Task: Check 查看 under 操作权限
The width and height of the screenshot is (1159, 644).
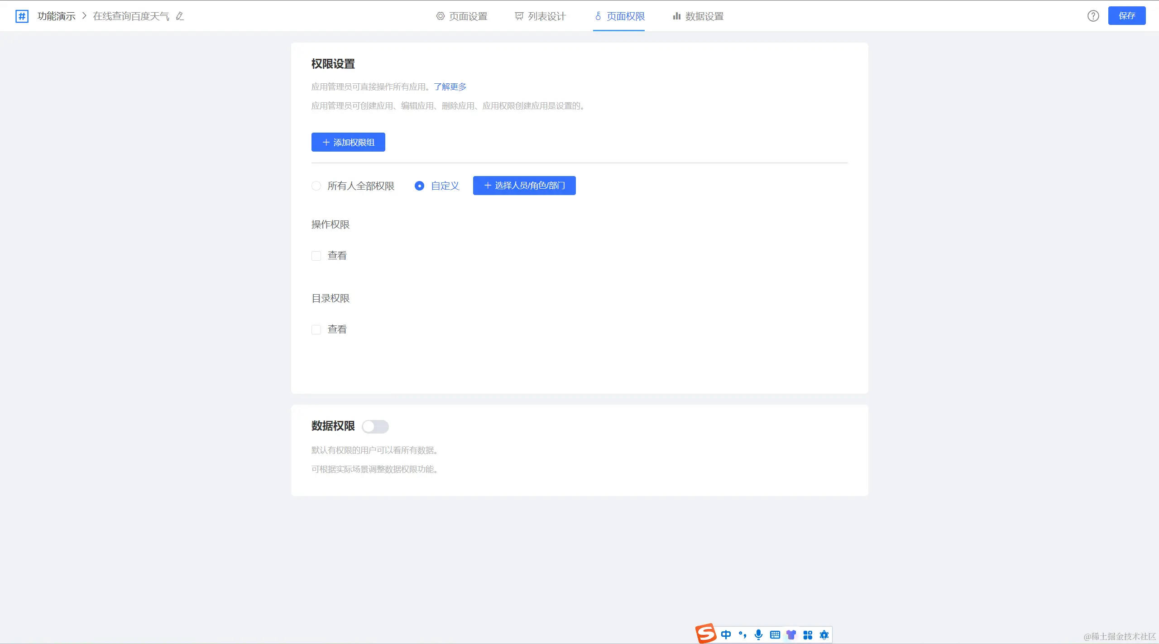Action: [316, 256]
